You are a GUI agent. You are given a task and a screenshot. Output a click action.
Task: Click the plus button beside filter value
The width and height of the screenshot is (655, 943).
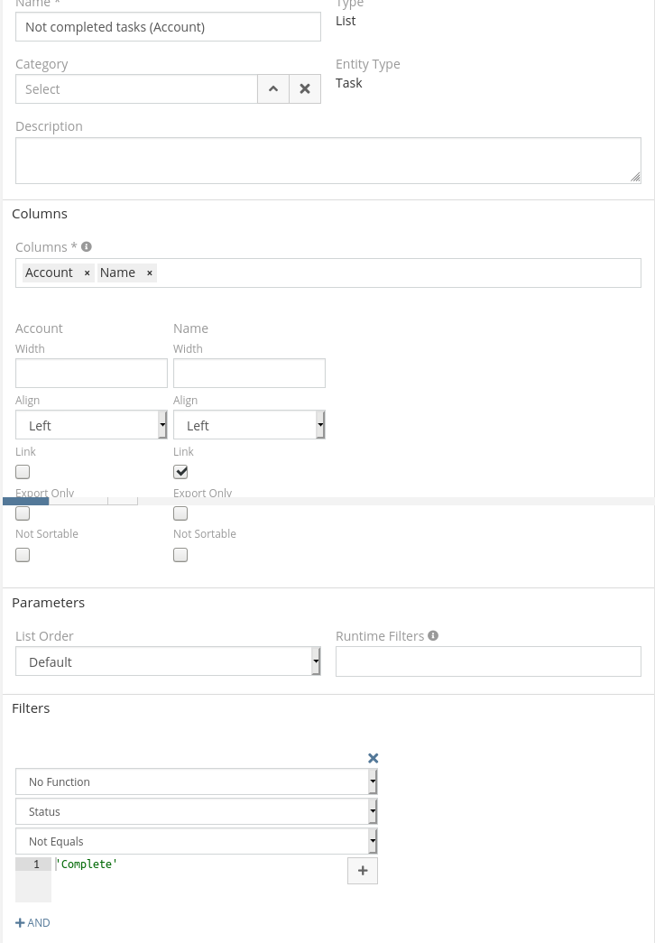[x=363, y=871]
